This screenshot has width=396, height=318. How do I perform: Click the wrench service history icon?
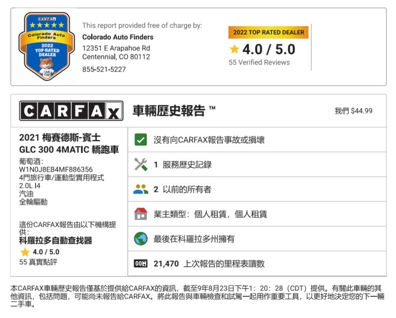tap(141, 165)
